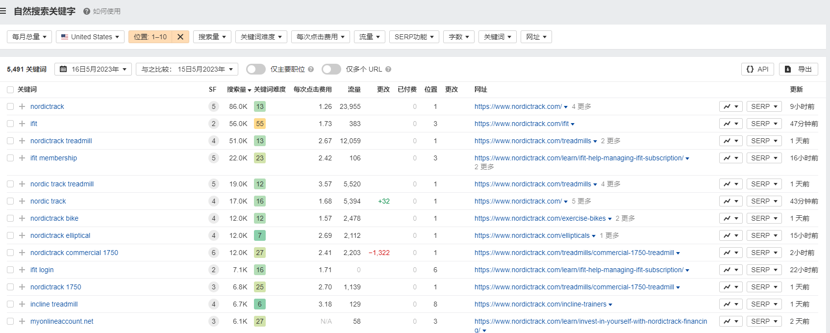Add incline treadmill with plus icon
Screen dimensions: 830x333
(x=22, y=304)
